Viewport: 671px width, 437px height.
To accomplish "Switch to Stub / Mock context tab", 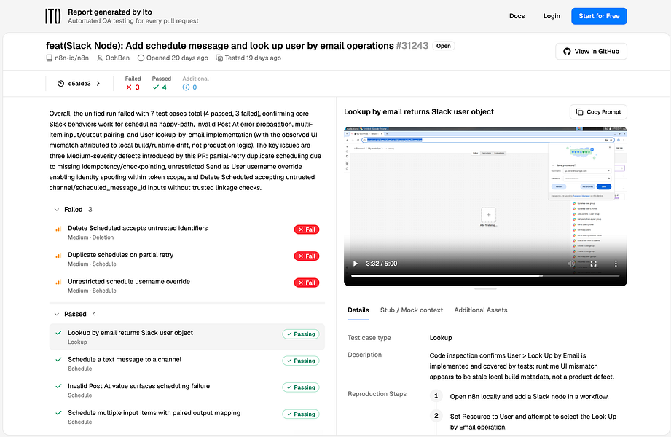I will point(411,310).
